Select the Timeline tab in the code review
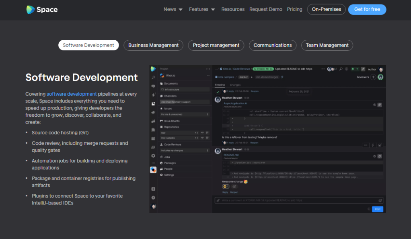Screen dimensions: 411x239 pos(220,85)
